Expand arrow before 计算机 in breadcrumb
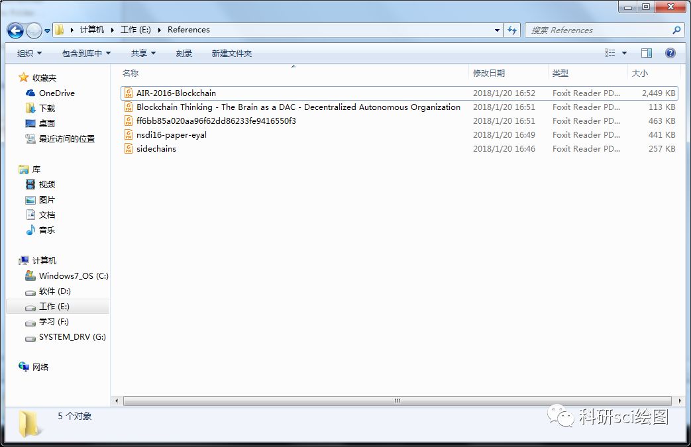The width and height of the screenshot is (691, 447). pyautogui.click(x=72, y=30)
